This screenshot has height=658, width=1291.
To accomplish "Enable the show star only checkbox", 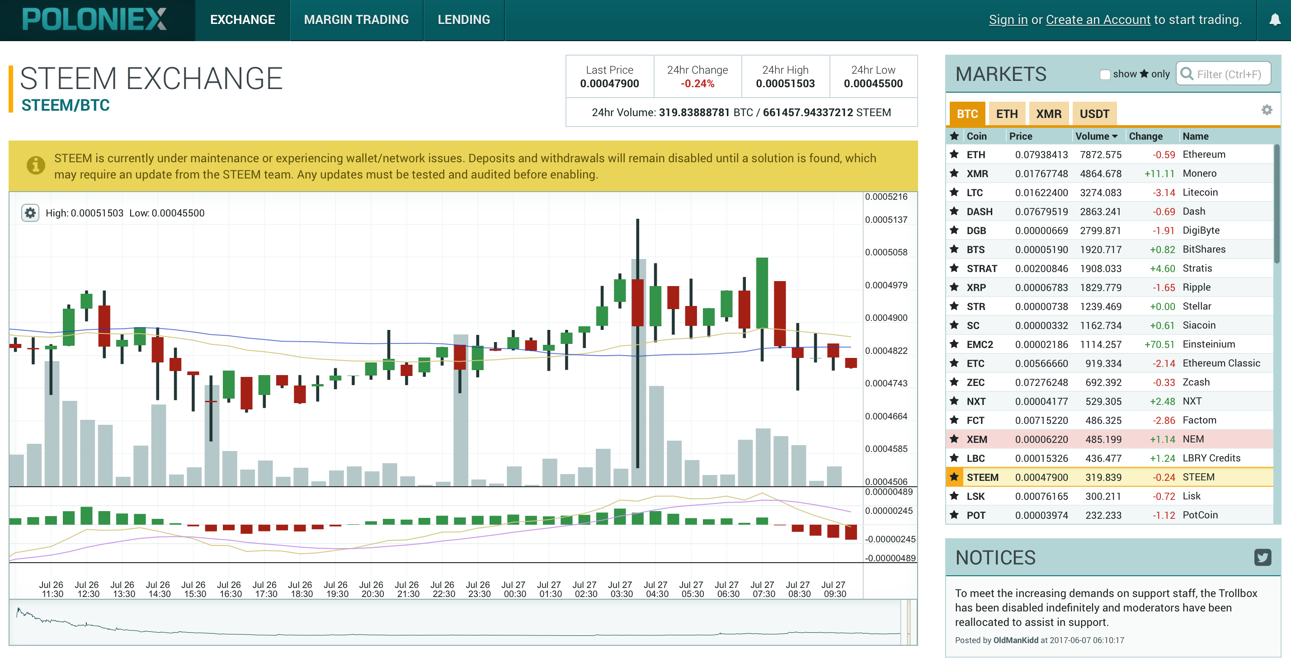I will pyautogui.click(x=1105, y=74).
